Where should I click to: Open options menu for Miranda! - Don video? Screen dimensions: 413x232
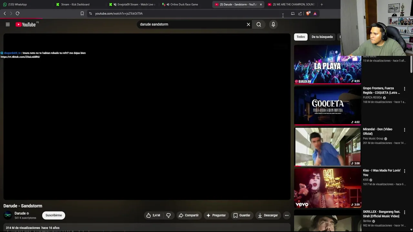coord(405,130)
